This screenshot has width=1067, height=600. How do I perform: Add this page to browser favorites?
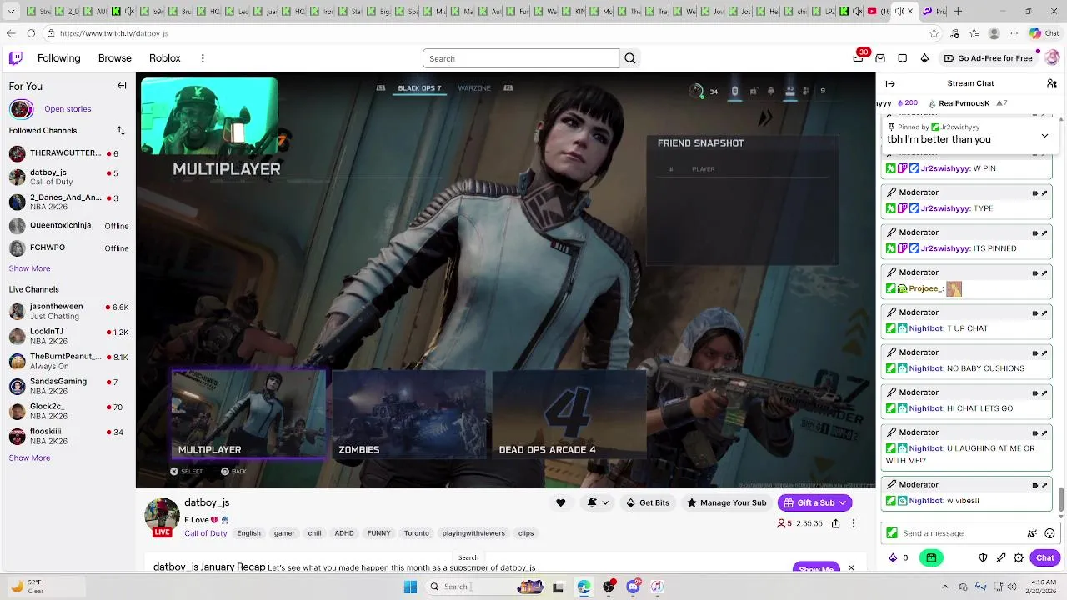934,33
